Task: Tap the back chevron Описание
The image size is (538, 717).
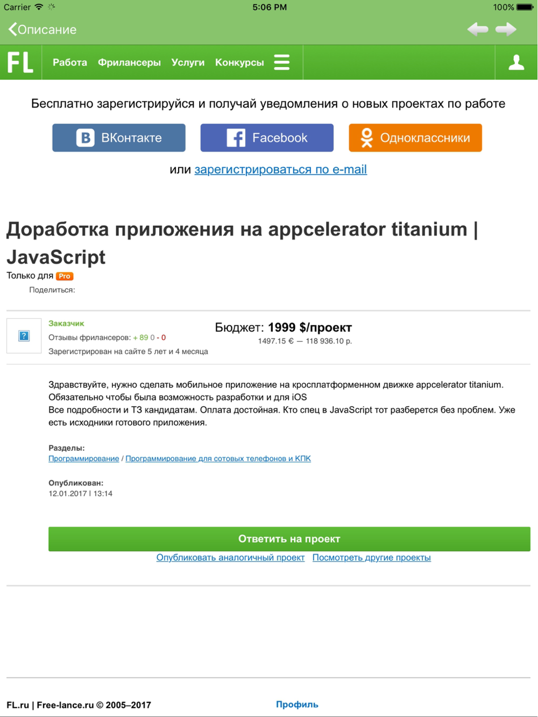Action: point(43,30)
